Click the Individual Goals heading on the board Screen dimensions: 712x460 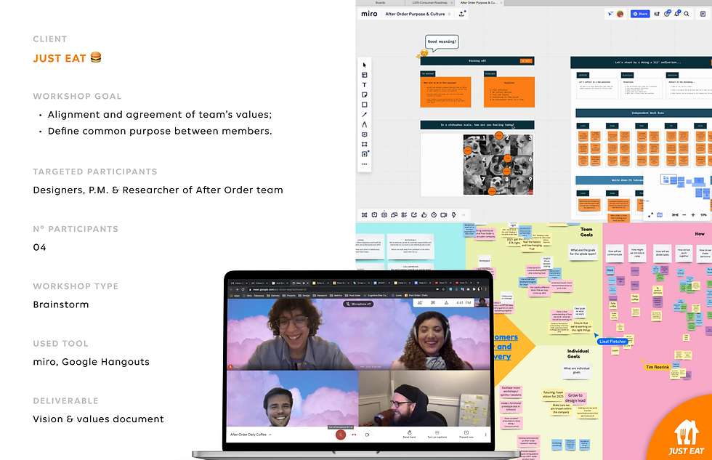point(578,354)
